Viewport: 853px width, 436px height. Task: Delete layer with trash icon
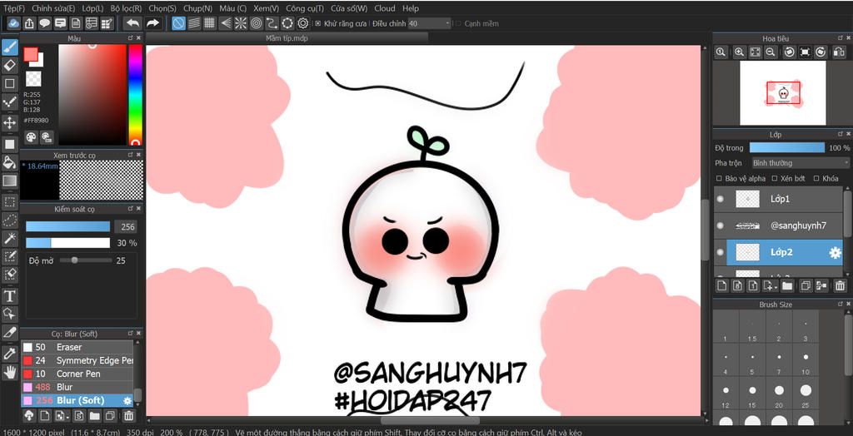pos(840,285)
